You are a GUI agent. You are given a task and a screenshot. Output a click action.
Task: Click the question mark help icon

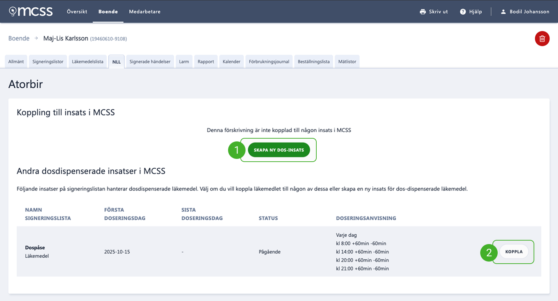pos(463,12)
